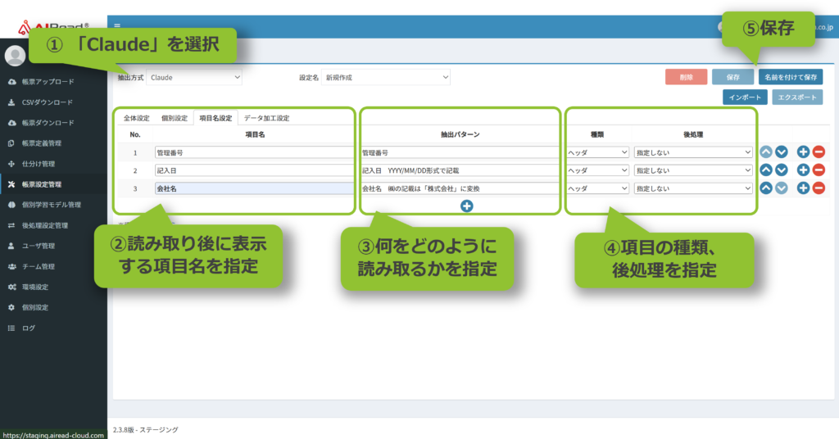Open 帳票アップロード in the sidebar
This screenshot has width=839, height=439.
point(48,82)
